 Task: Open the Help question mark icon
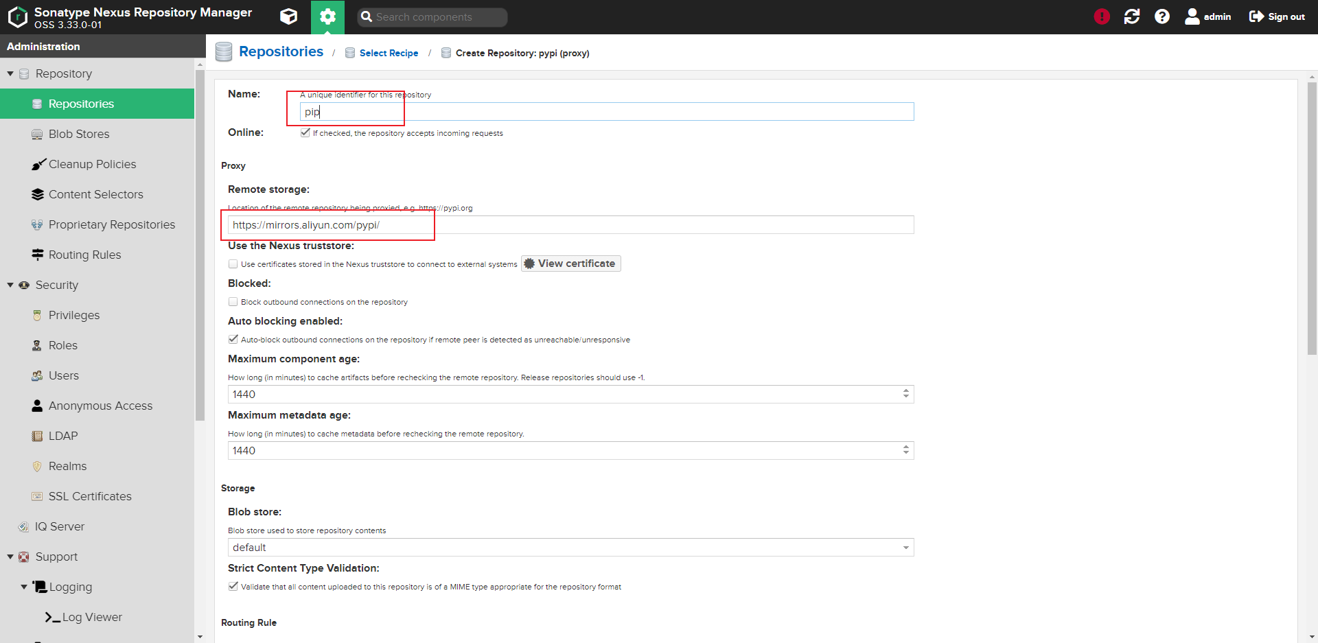1162,16
